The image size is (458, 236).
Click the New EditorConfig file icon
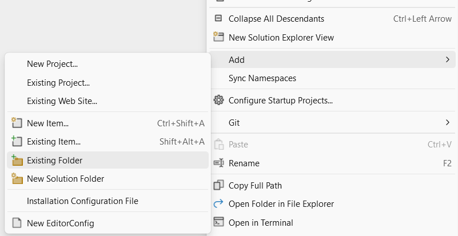pyautogui.click(x=17, y=223)
